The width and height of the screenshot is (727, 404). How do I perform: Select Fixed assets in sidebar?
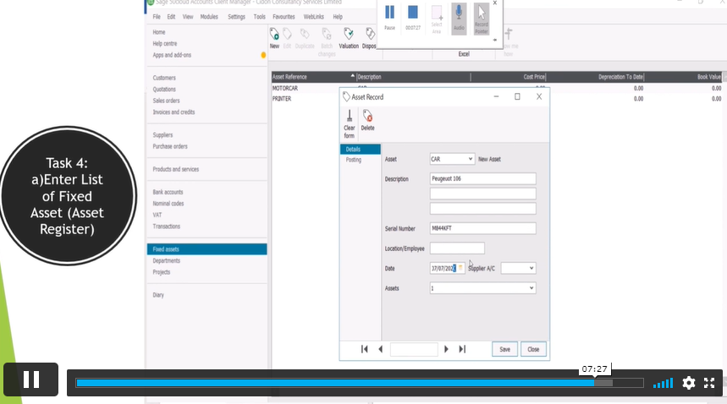click(x=207, y=249)
